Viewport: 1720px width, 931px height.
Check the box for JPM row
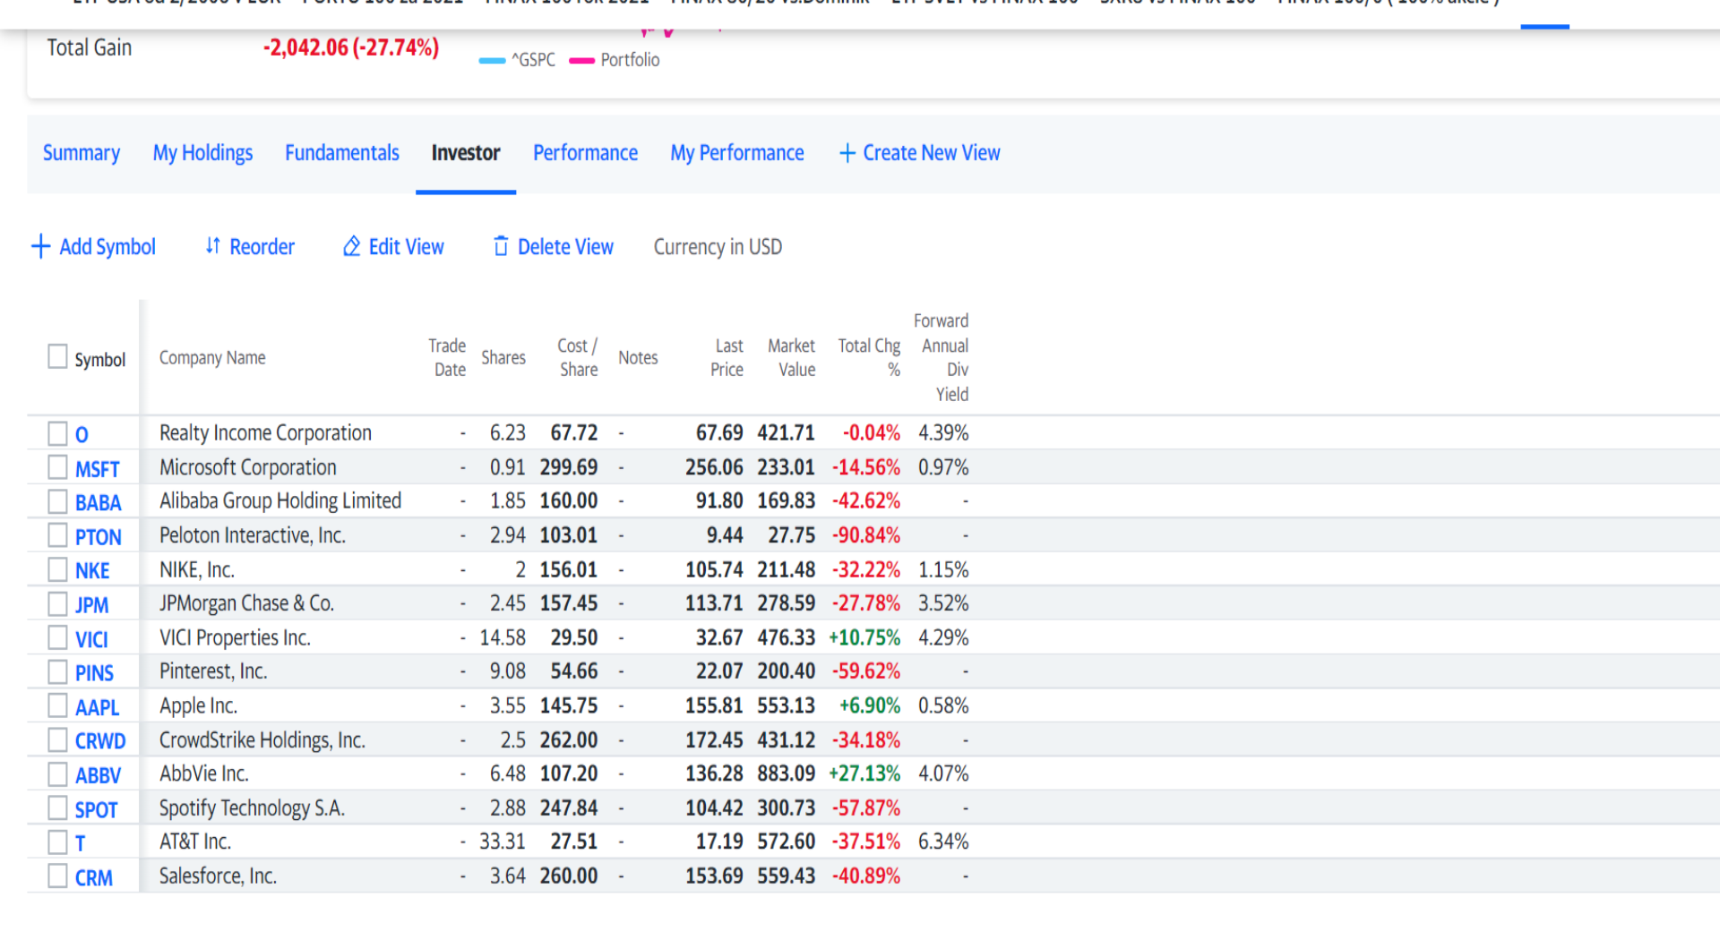(57, 603)
